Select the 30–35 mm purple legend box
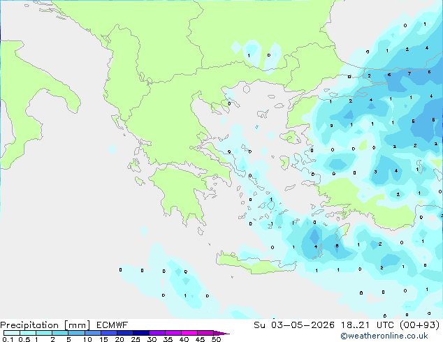443x342 pixels. point(157,333)
